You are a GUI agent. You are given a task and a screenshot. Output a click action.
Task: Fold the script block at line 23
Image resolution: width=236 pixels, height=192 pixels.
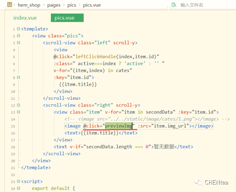coord(18,181)
